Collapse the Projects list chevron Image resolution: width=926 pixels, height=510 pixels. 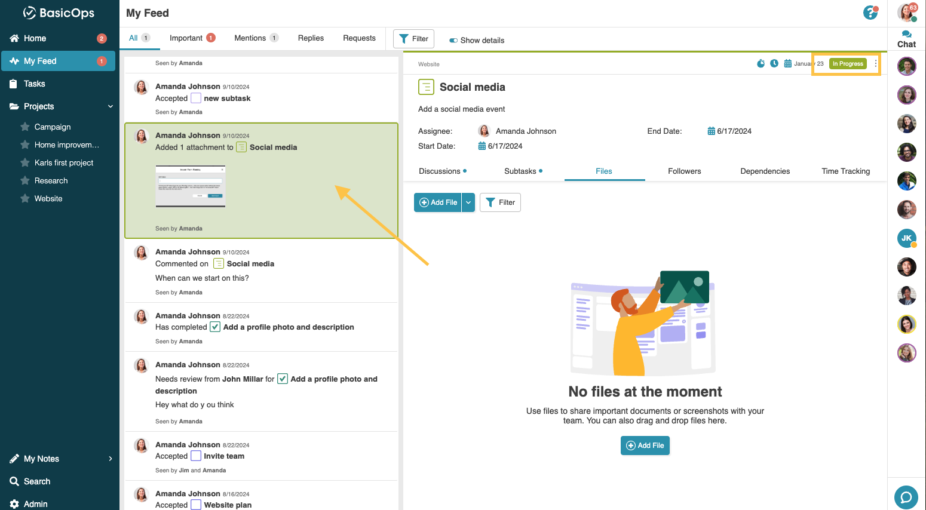click(111, 106)
